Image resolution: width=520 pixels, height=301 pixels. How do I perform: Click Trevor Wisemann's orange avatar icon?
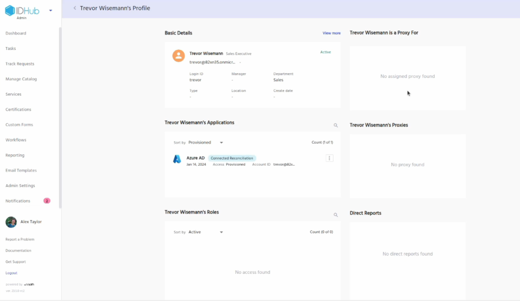[x=178, y=56]
